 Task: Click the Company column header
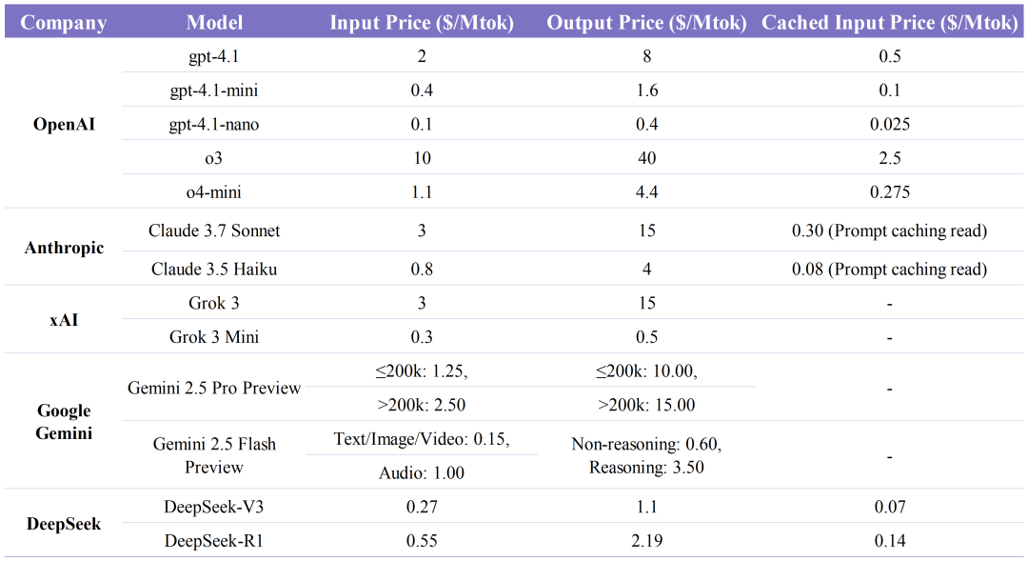64,23
